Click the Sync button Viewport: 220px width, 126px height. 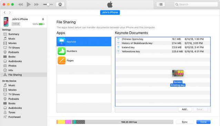(x=184, y=122)
